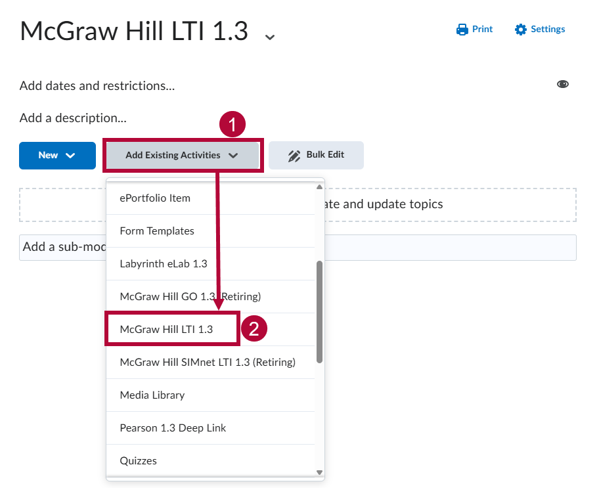Select Media Library from the activities menu

pyautogui.click(x=152, y=395)
